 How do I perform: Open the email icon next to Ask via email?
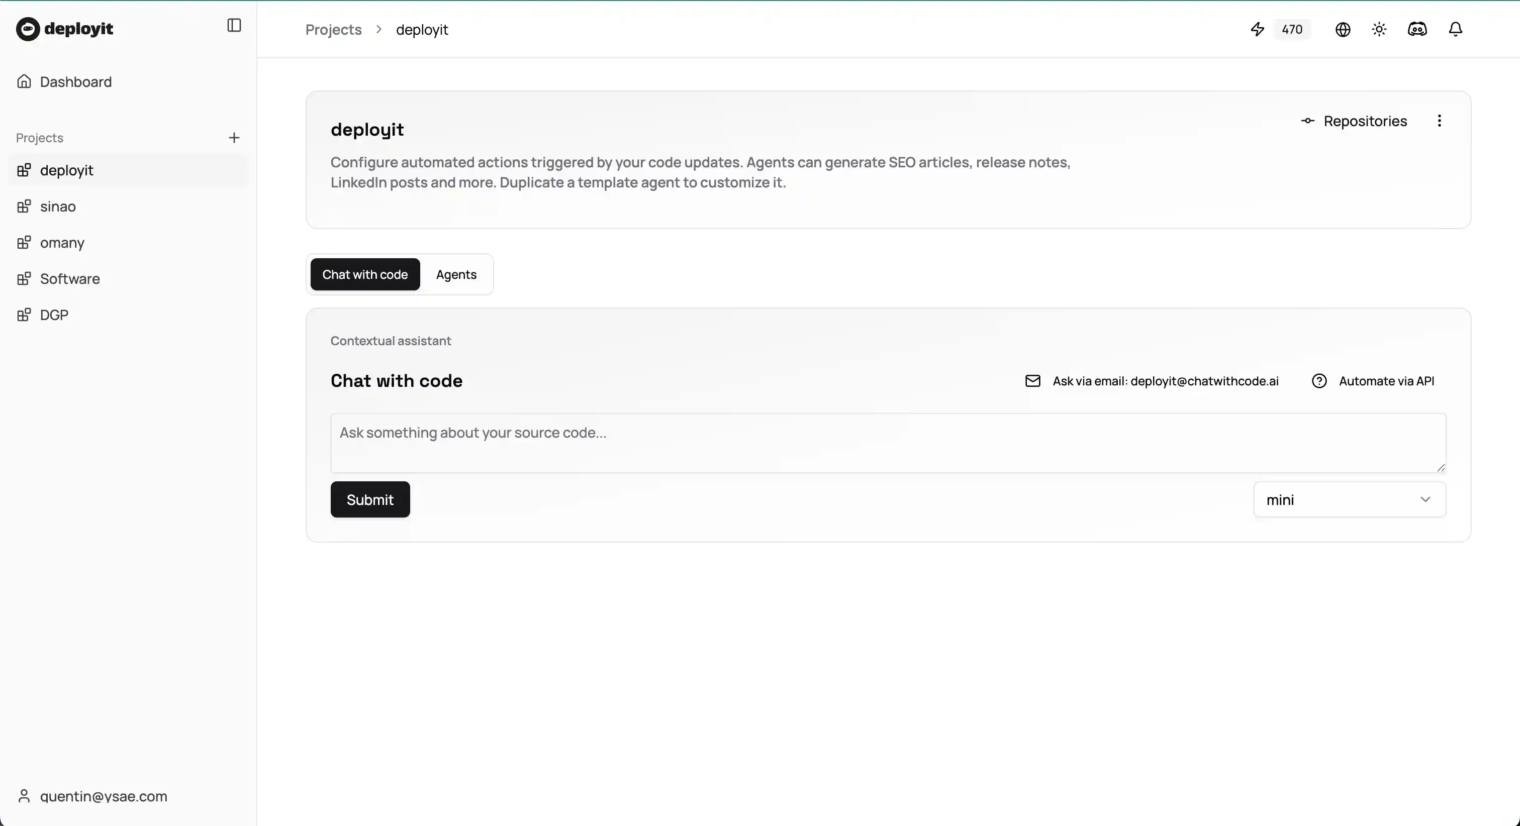1032,380
